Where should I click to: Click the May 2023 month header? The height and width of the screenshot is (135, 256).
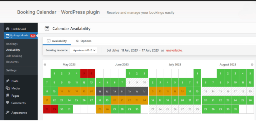point(69,64)
